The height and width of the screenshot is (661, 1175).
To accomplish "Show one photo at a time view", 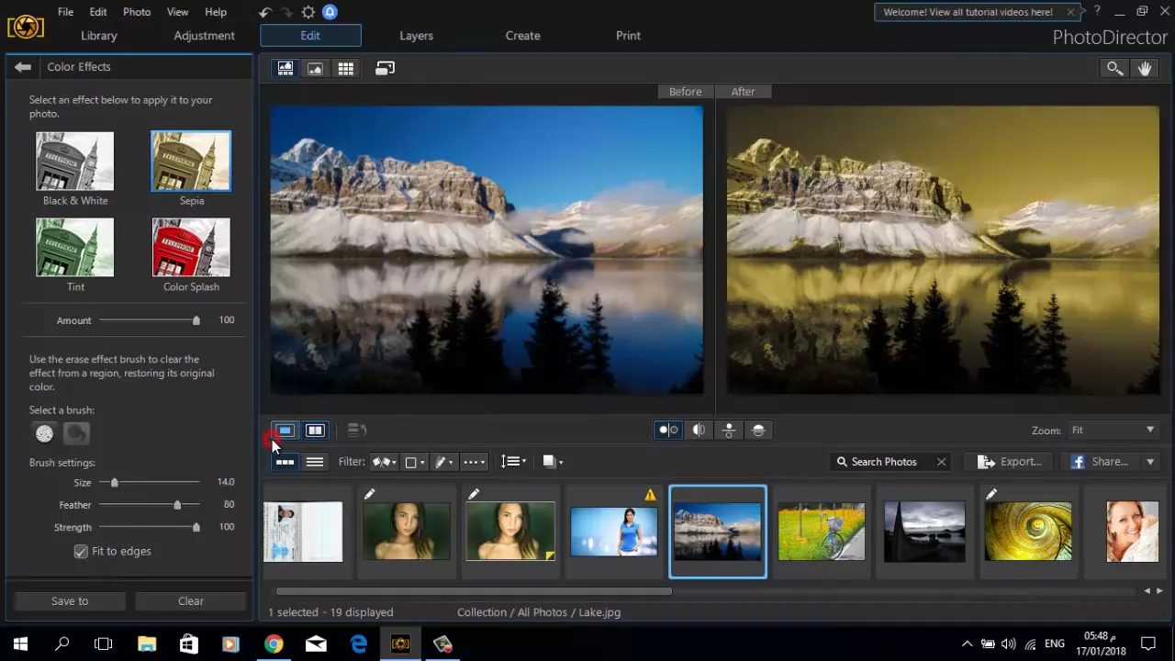I will 285,431.
